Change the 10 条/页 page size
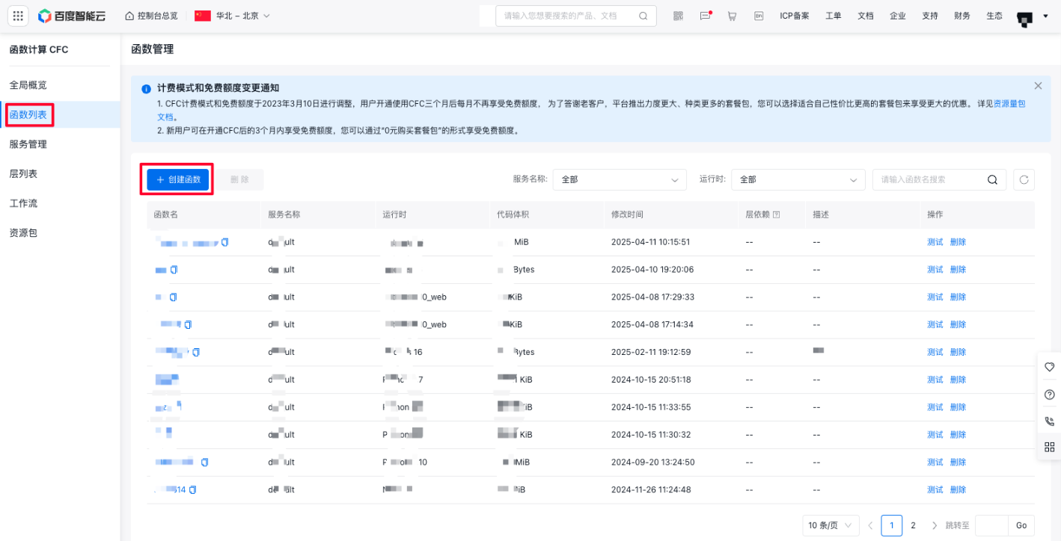1061x541 pixels. [831, 525]
